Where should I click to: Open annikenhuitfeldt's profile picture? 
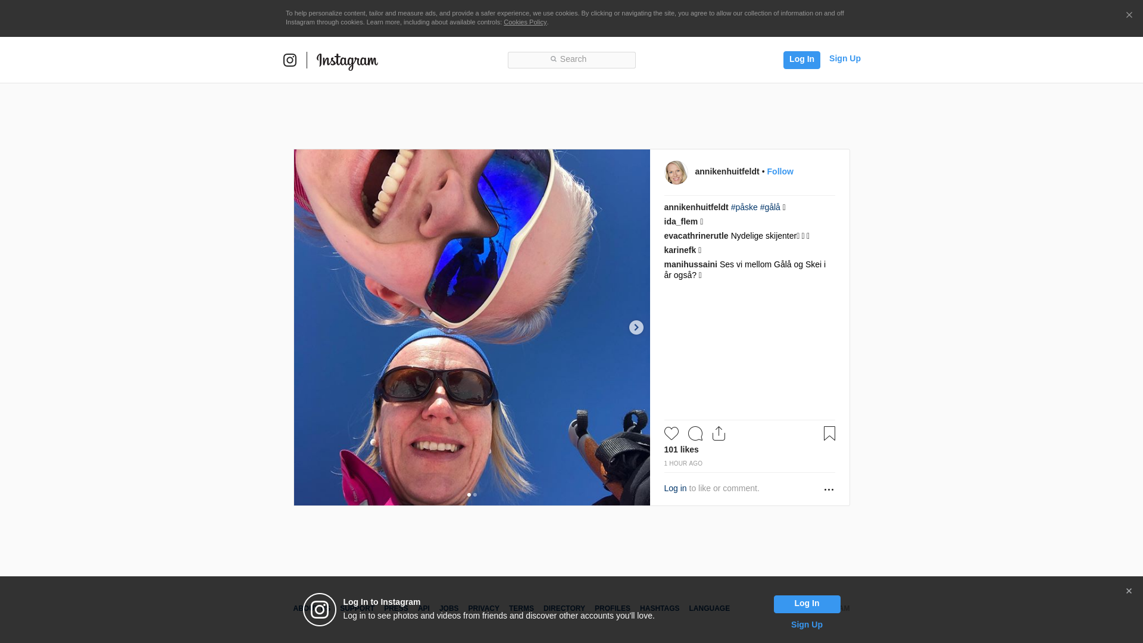(x=676, y=172)
